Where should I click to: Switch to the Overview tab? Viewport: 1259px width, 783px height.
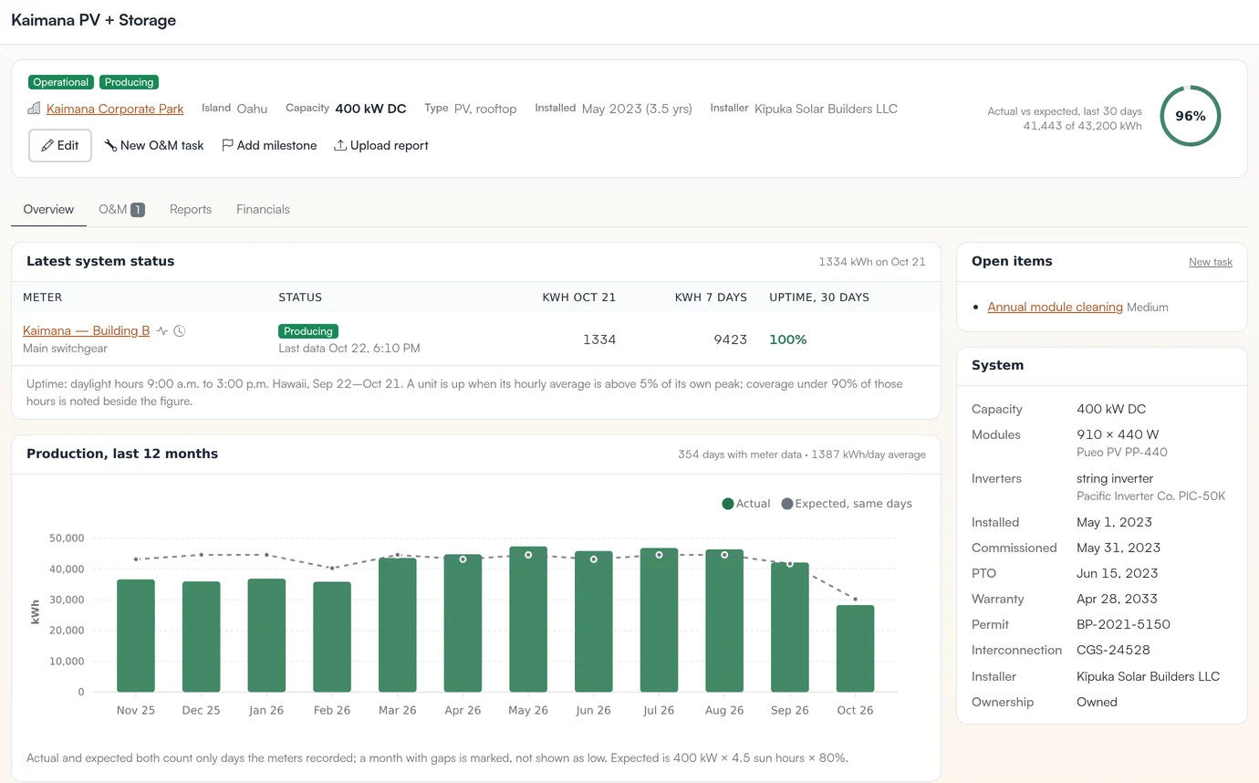coord(48,209)
